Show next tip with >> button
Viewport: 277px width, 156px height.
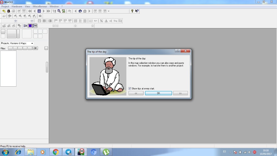click(180, 93)
